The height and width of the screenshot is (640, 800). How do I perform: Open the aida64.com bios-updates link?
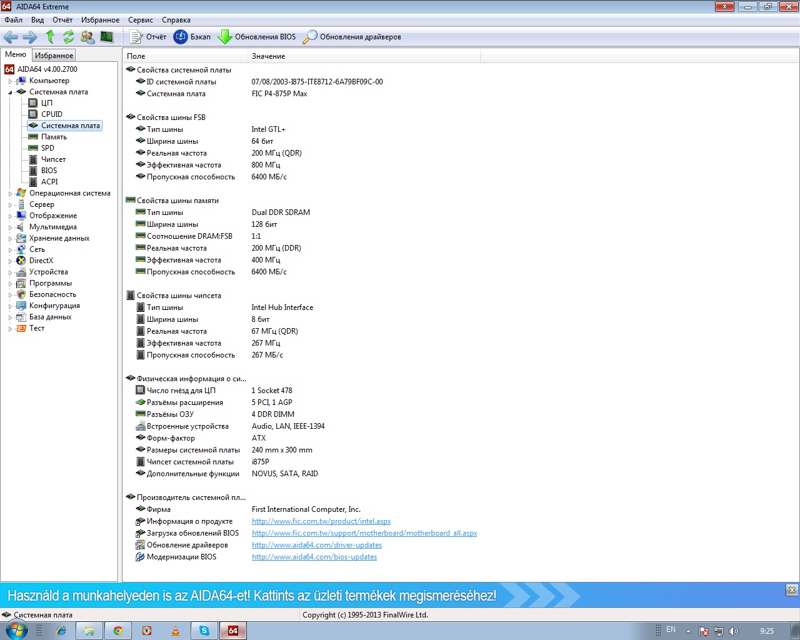[x=314, y=557]
